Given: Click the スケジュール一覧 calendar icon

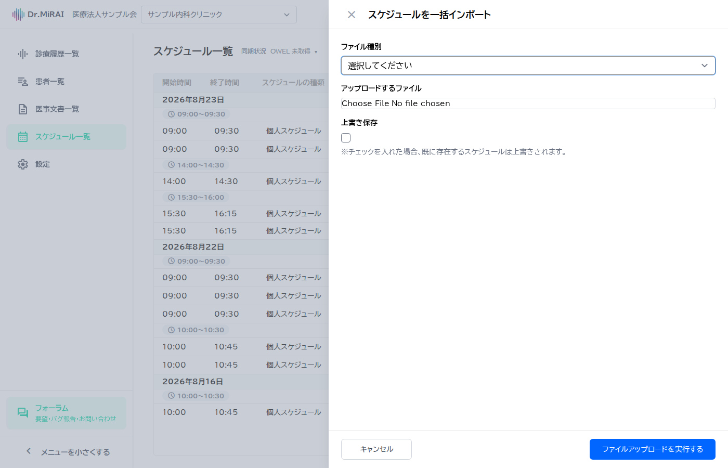Looking at the screenshot, I should [x=23, y=137].
